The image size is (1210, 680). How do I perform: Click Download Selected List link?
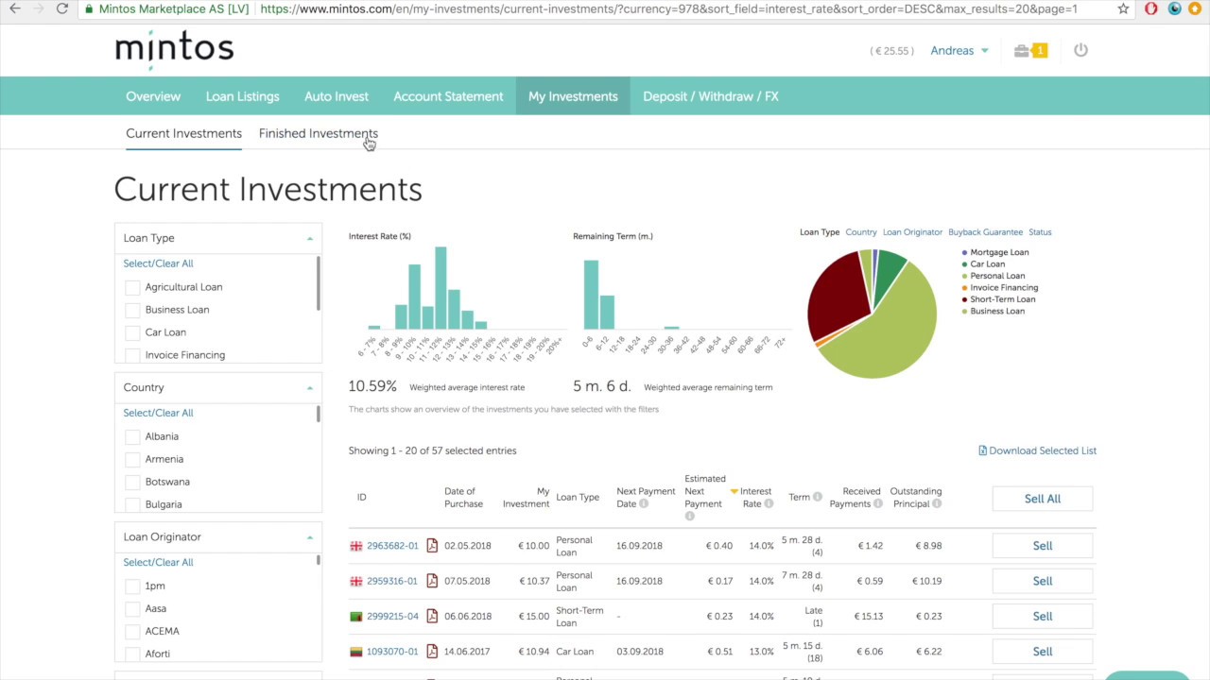pyautogui.click(x=1037, y=450)
